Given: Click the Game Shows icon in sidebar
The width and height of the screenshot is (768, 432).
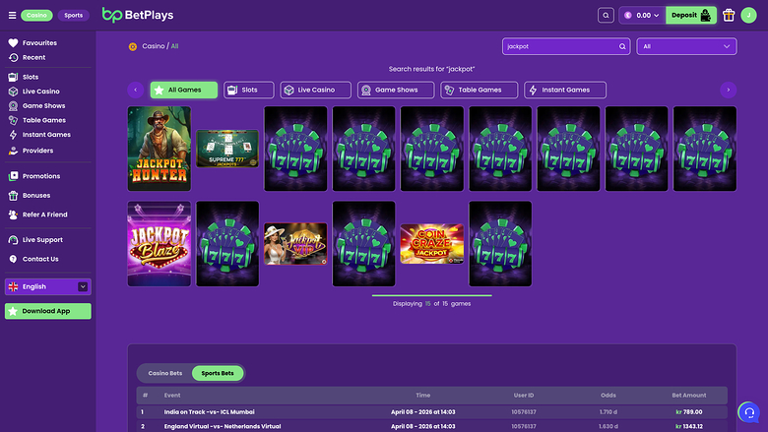Looking at the screenshot, I should point(13,105).
